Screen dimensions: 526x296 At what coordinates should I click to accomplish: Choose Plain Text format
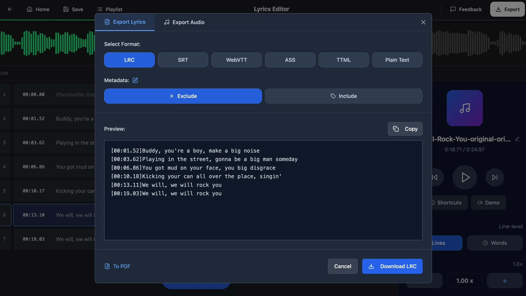click(397, 60)
